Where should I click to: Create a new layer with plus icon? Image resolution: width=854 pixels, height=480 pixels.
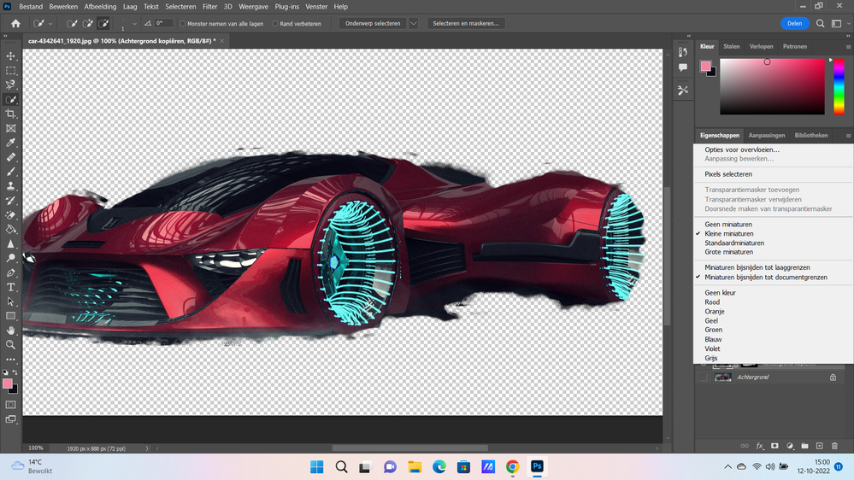819,446
